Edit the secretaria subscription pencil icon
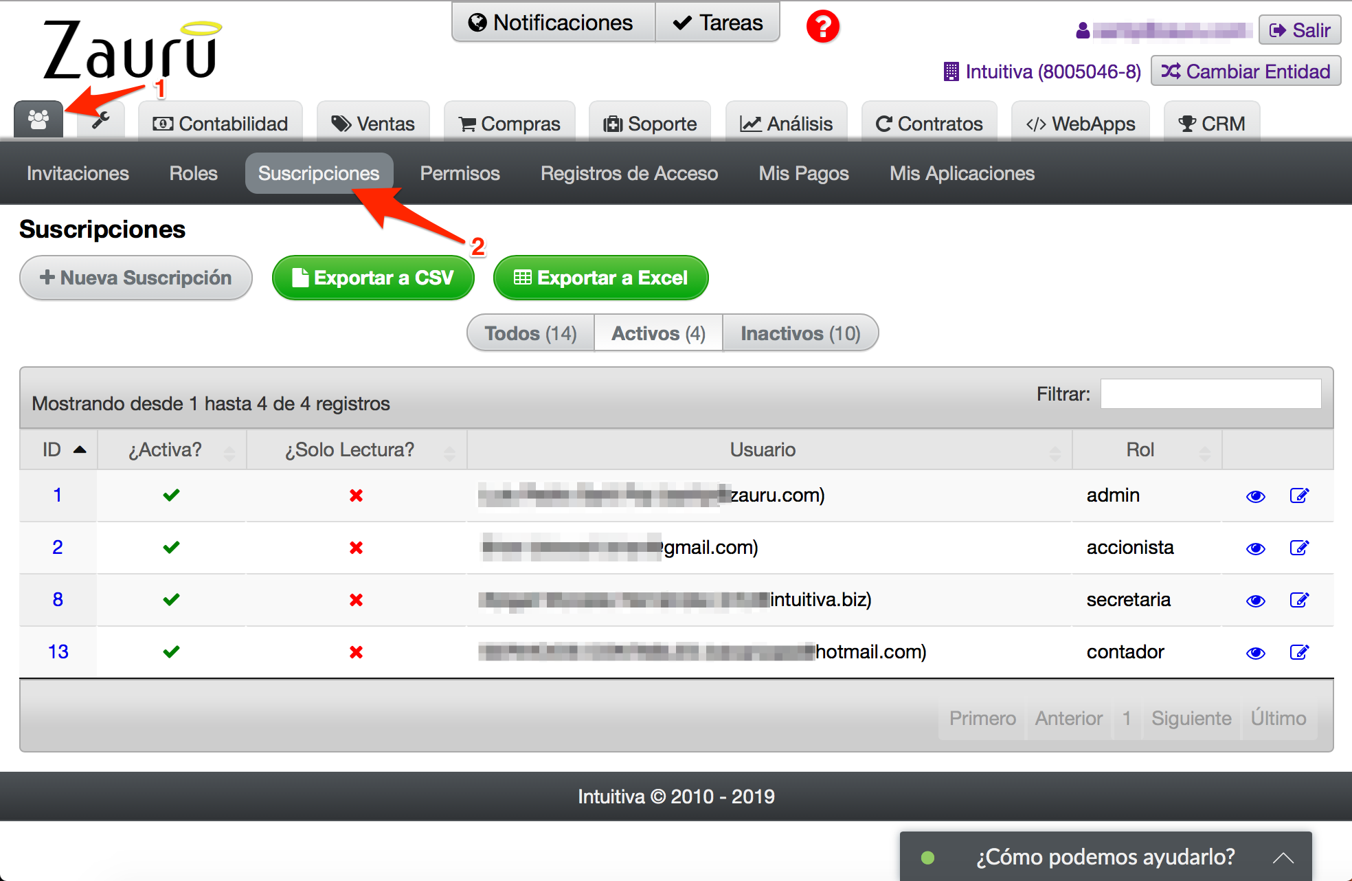Viewport: 1352px width, 881px height. 1299,600
